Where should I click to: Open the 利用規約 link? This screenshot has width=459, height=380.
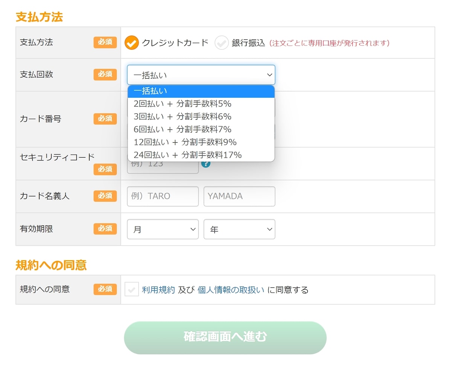coord(158,290)
